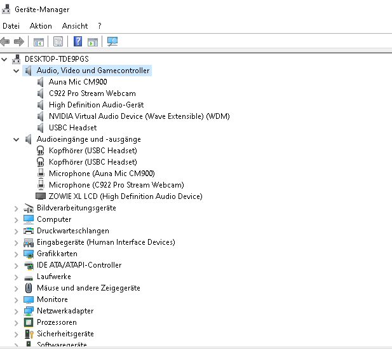Click the IDE ATA/ATAPI-Controller icon
This screenshot has height=349, width=392.
pyautogui.click(x=29, y=265)
